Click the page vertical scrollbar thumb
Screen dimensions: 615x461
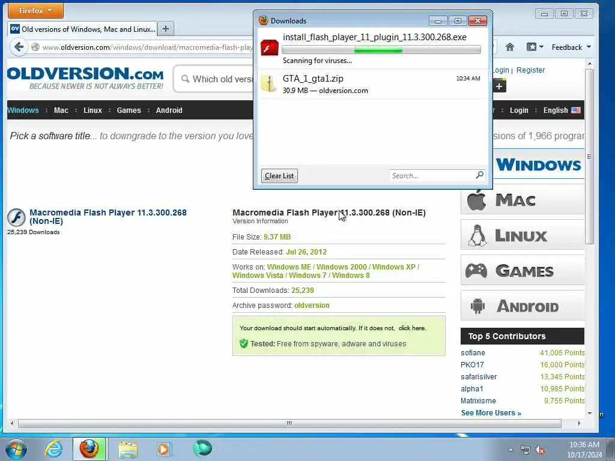[589, 156]
